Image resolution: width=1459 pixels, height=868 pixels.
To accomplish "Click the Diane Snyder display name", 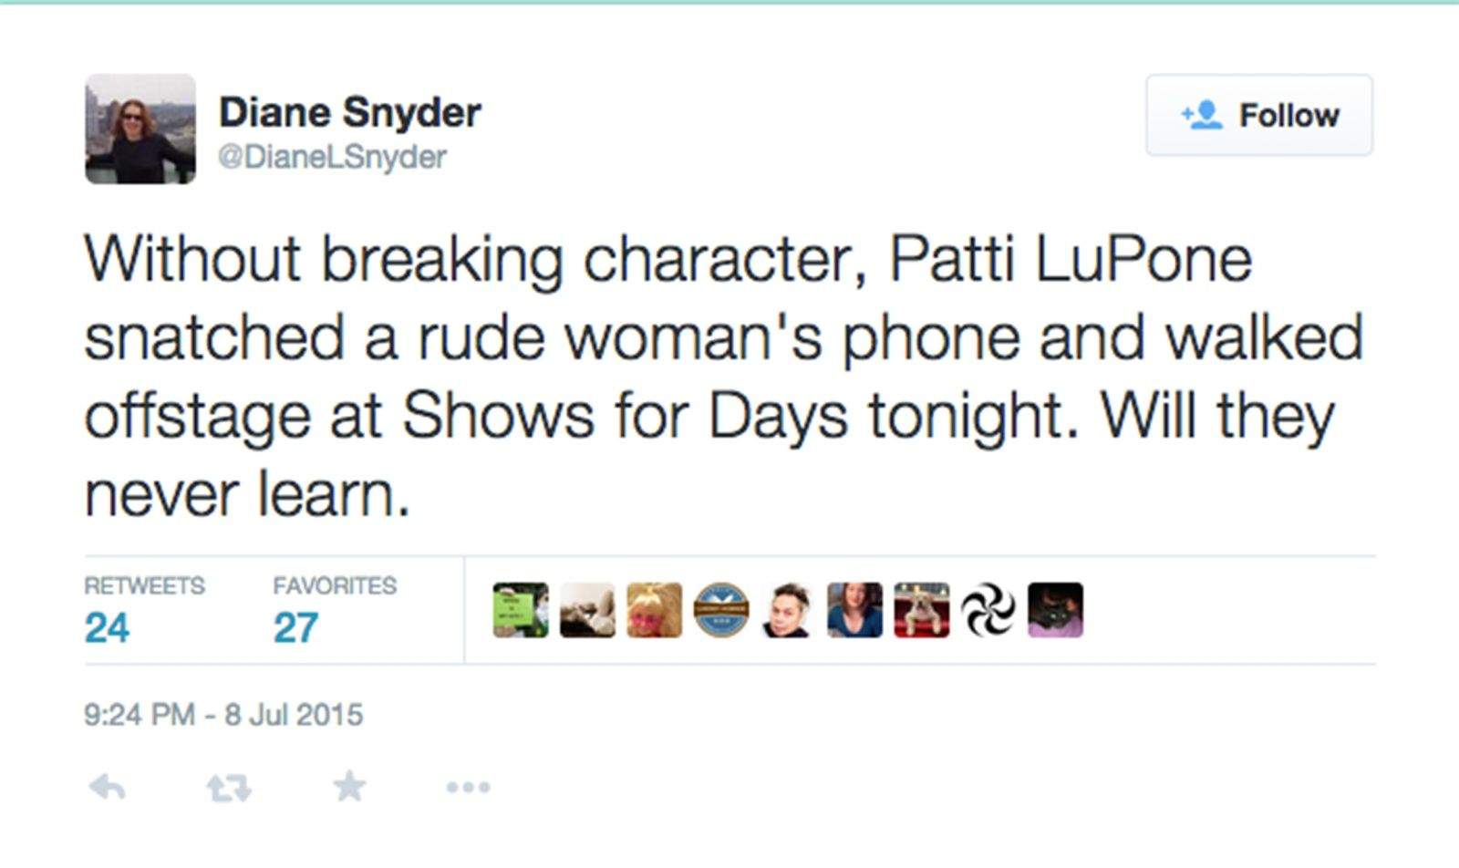I will [x=349, y=113].
